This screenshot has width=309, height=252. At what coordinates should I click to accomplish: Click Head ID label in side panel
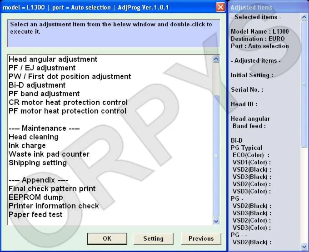pos(244,104)
